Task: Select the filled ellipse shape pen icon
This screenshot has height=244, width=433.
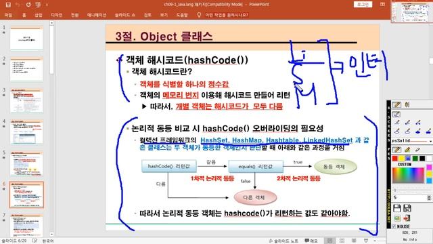Action: (x=418, y=131)
